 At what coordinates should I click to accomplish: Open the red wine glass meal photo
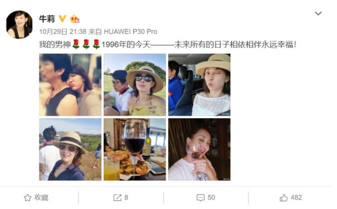(x=135, y=149)
